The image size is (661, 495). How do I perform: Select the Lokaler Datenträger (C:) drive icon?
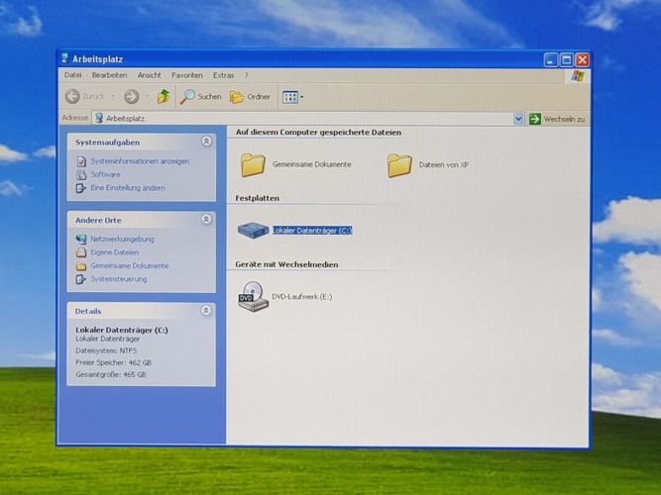point(253,230)
